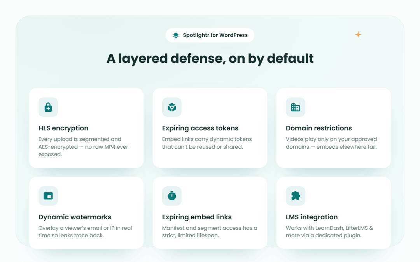
Task: Click the layers logo in the Spotlightr badge
Action: pos(176,35)
